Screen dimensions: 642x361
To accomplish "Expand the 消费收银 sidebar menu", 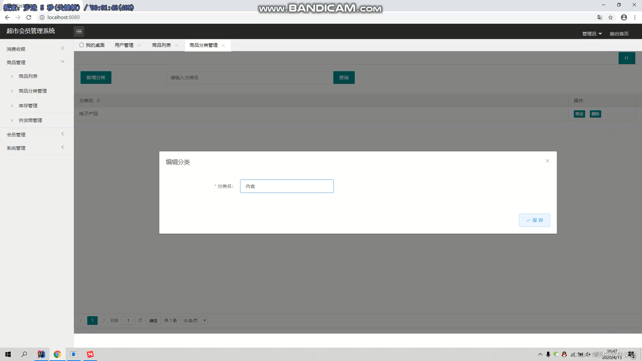I will (37, 49).
